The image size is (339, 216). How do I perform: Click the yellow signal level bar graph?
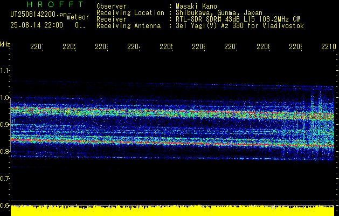tap(172, 211)
